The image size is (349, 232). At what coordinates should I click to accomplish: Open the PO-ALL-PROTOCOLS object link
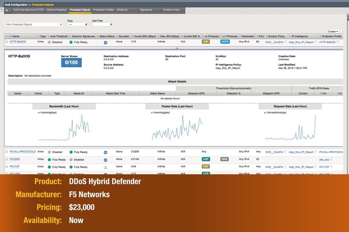[23, 152]
